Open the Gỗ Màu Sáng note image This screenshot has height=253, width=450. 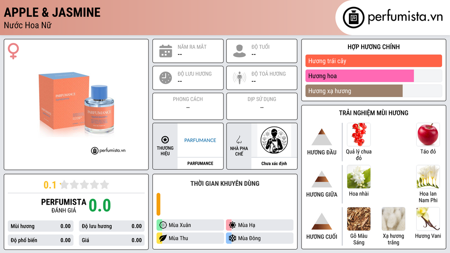pyautogui.click(x=359, y=219)
